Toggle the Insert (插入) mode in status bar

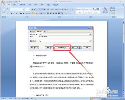[32, 98]
